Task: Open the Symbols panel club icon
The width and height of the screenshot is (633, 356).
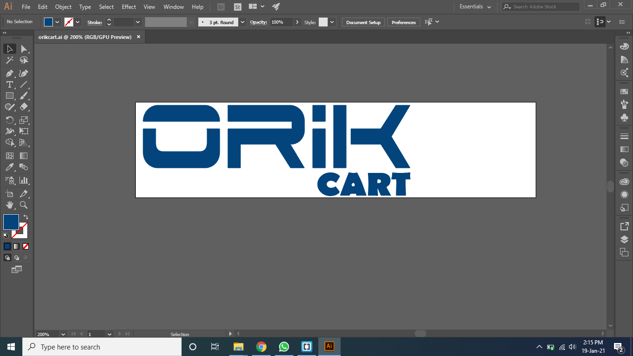Action: click(624, 117)
